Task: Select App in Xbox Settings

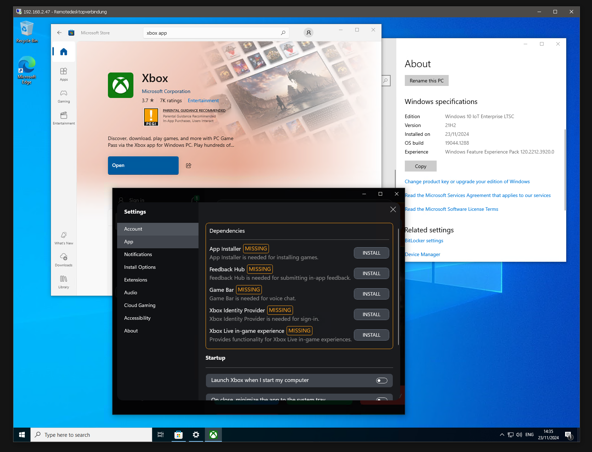Action: point(158,242)
